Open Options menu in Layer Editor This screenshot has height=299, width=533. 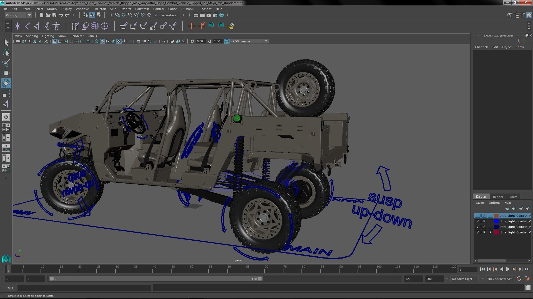(494, 203)
